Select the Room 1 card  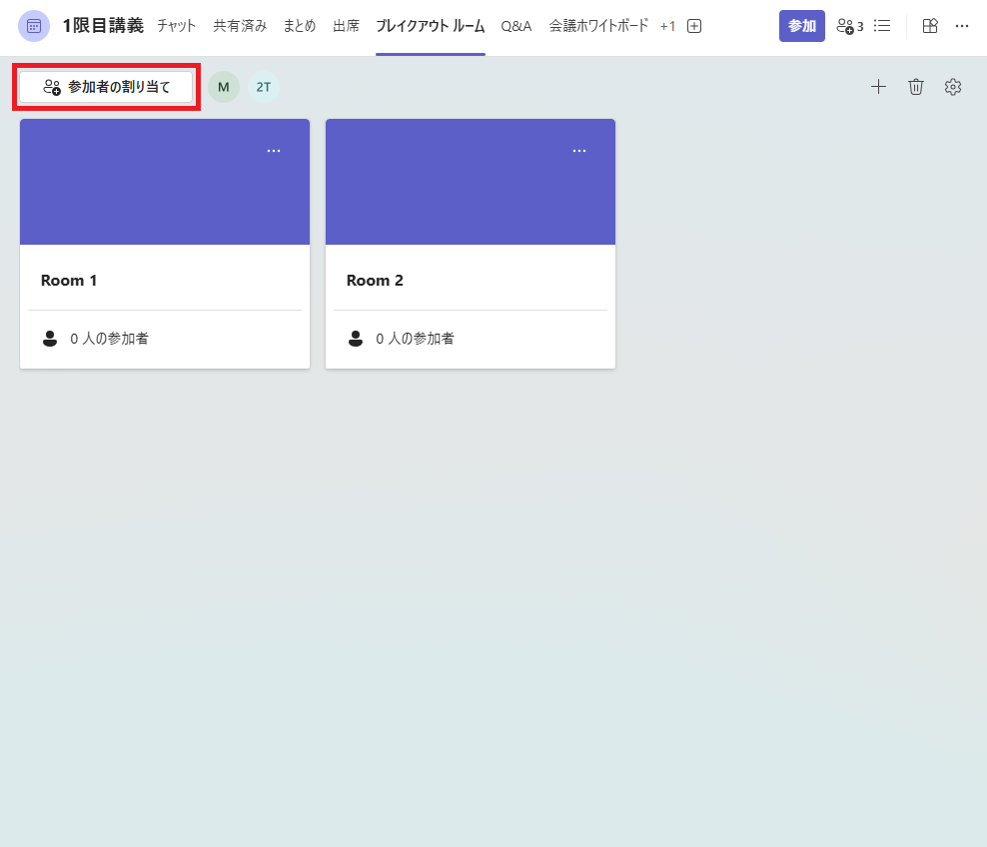pos(165,281)
